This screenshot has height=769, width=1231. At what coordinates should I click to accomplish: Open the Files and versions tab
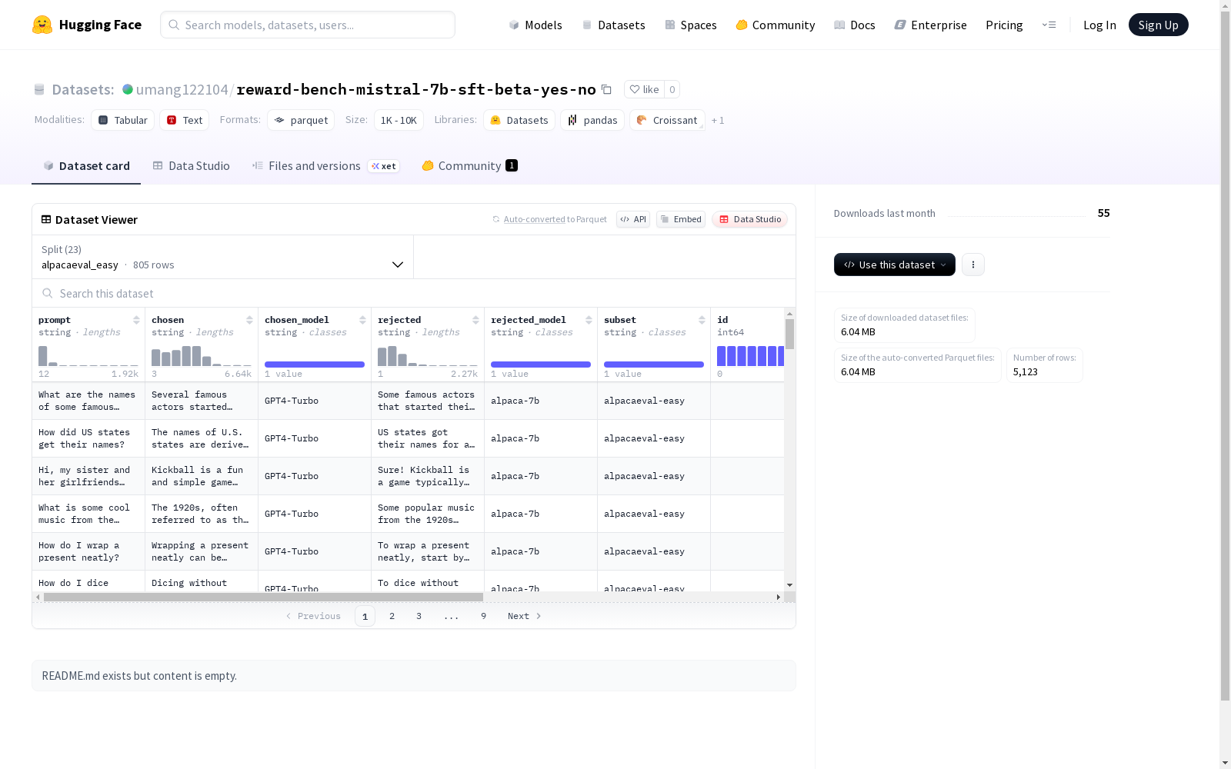pyautogui.click(x=325, y=166)
